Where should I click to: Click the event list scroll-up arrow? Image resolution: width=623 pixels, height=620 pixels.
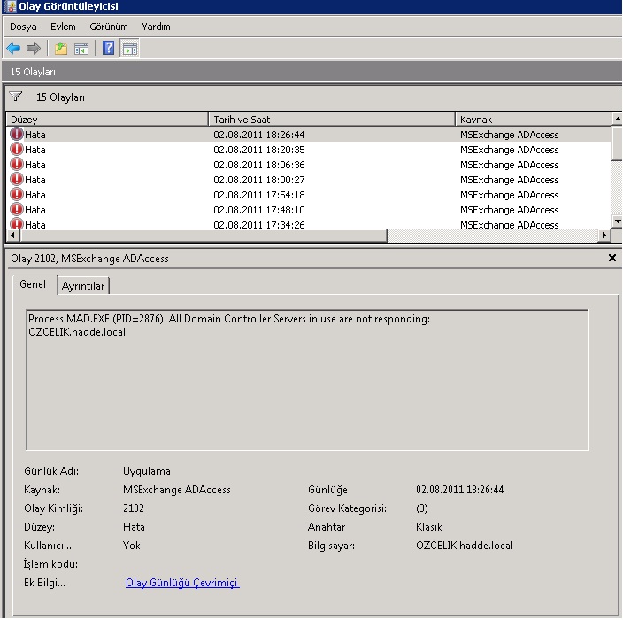617,119
